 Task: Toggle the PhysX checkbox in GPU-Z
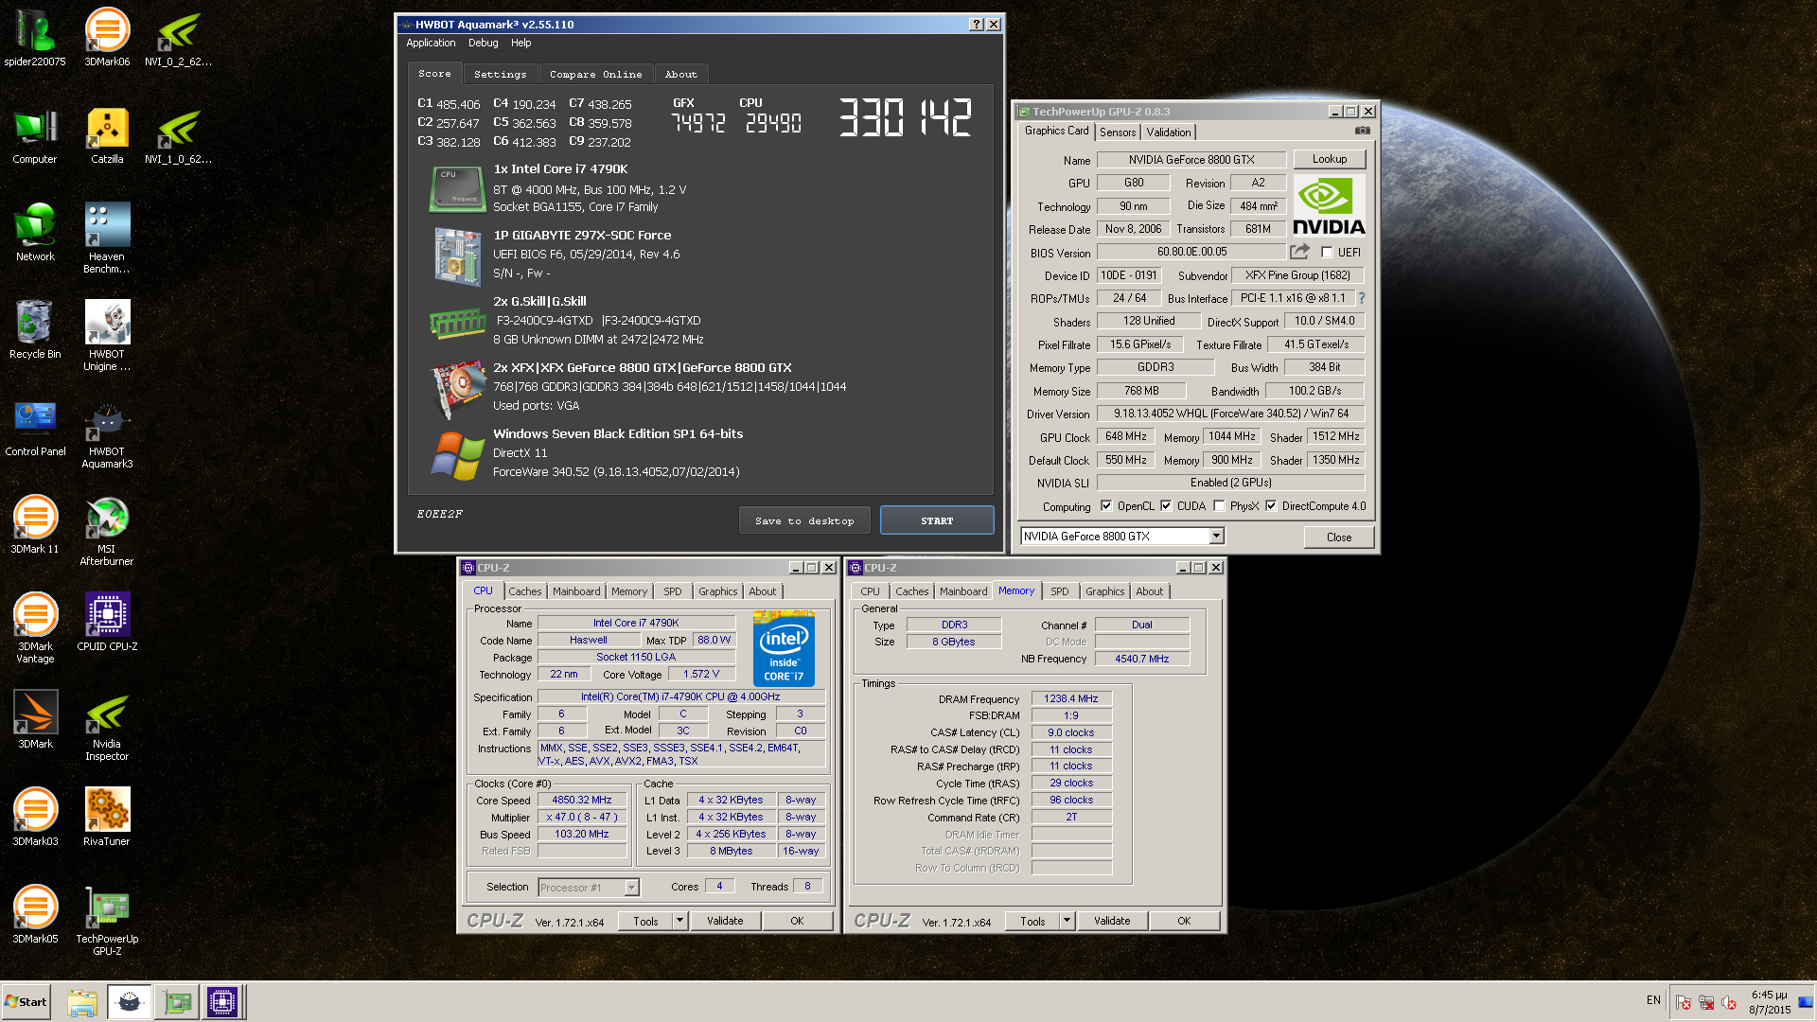(x=1219, y=506)
